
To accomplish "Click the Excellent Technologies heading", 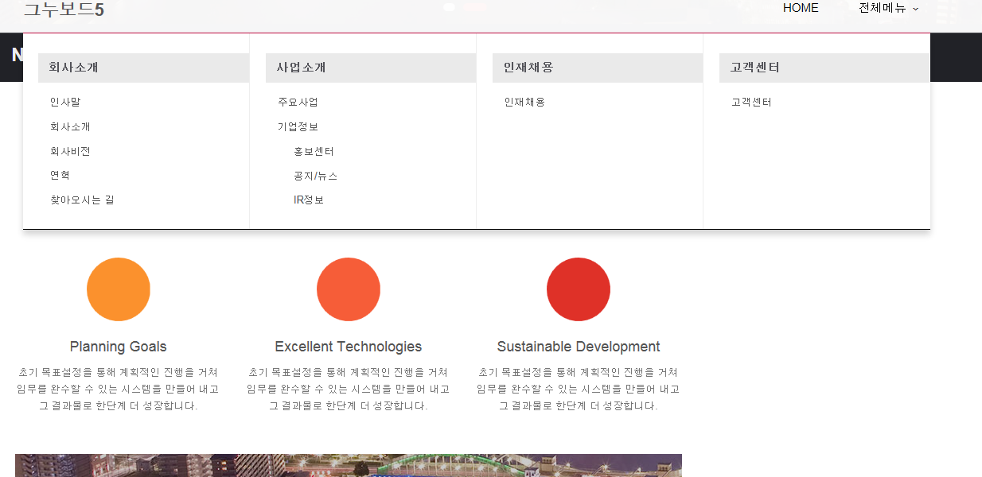I will [x=349, y=347].
